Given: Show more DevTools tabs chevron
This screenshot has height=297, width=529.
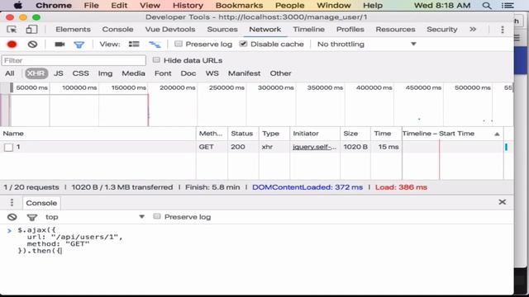Looking at the screenshot, I should pyautogui.click(x=473, y=30).
